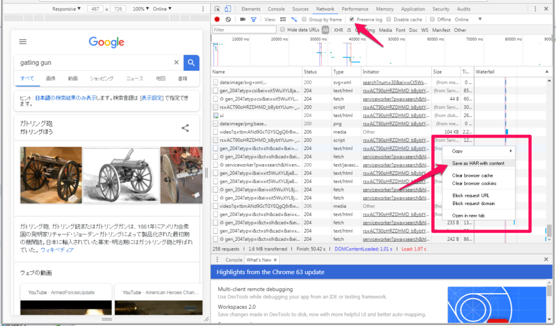Enable the Disable cache checkbox
This screenshot has height=326, width=556.
pyautogui.click(x=389, y=19)
